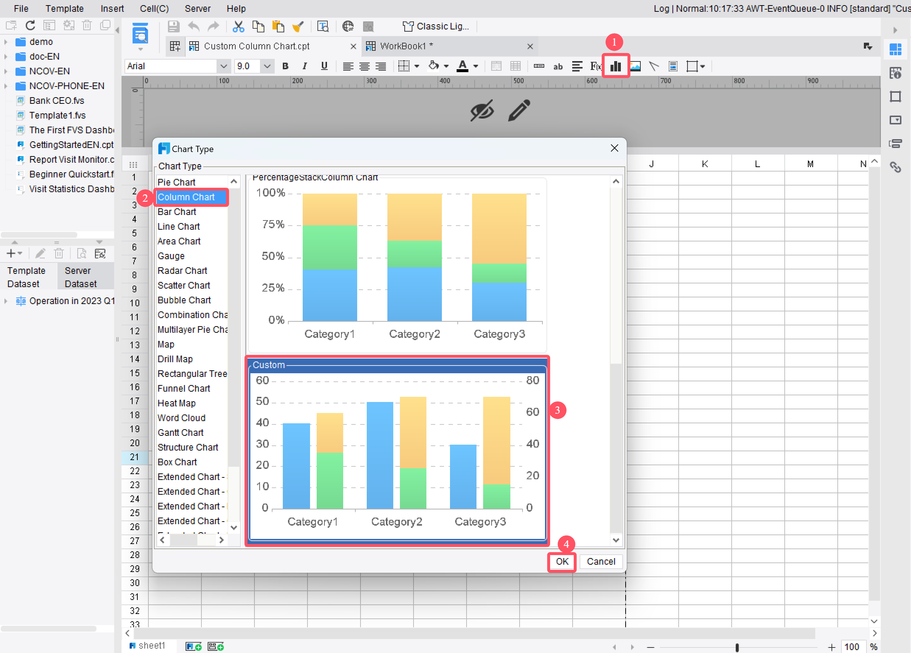Click the Paste clipboard icon
911x653 pixels.
(278, 27)
